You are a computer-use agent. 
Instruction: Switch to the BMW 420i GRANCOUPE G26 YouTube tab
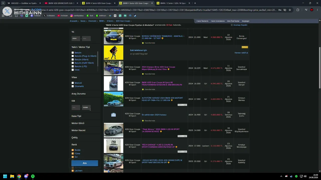61,3
